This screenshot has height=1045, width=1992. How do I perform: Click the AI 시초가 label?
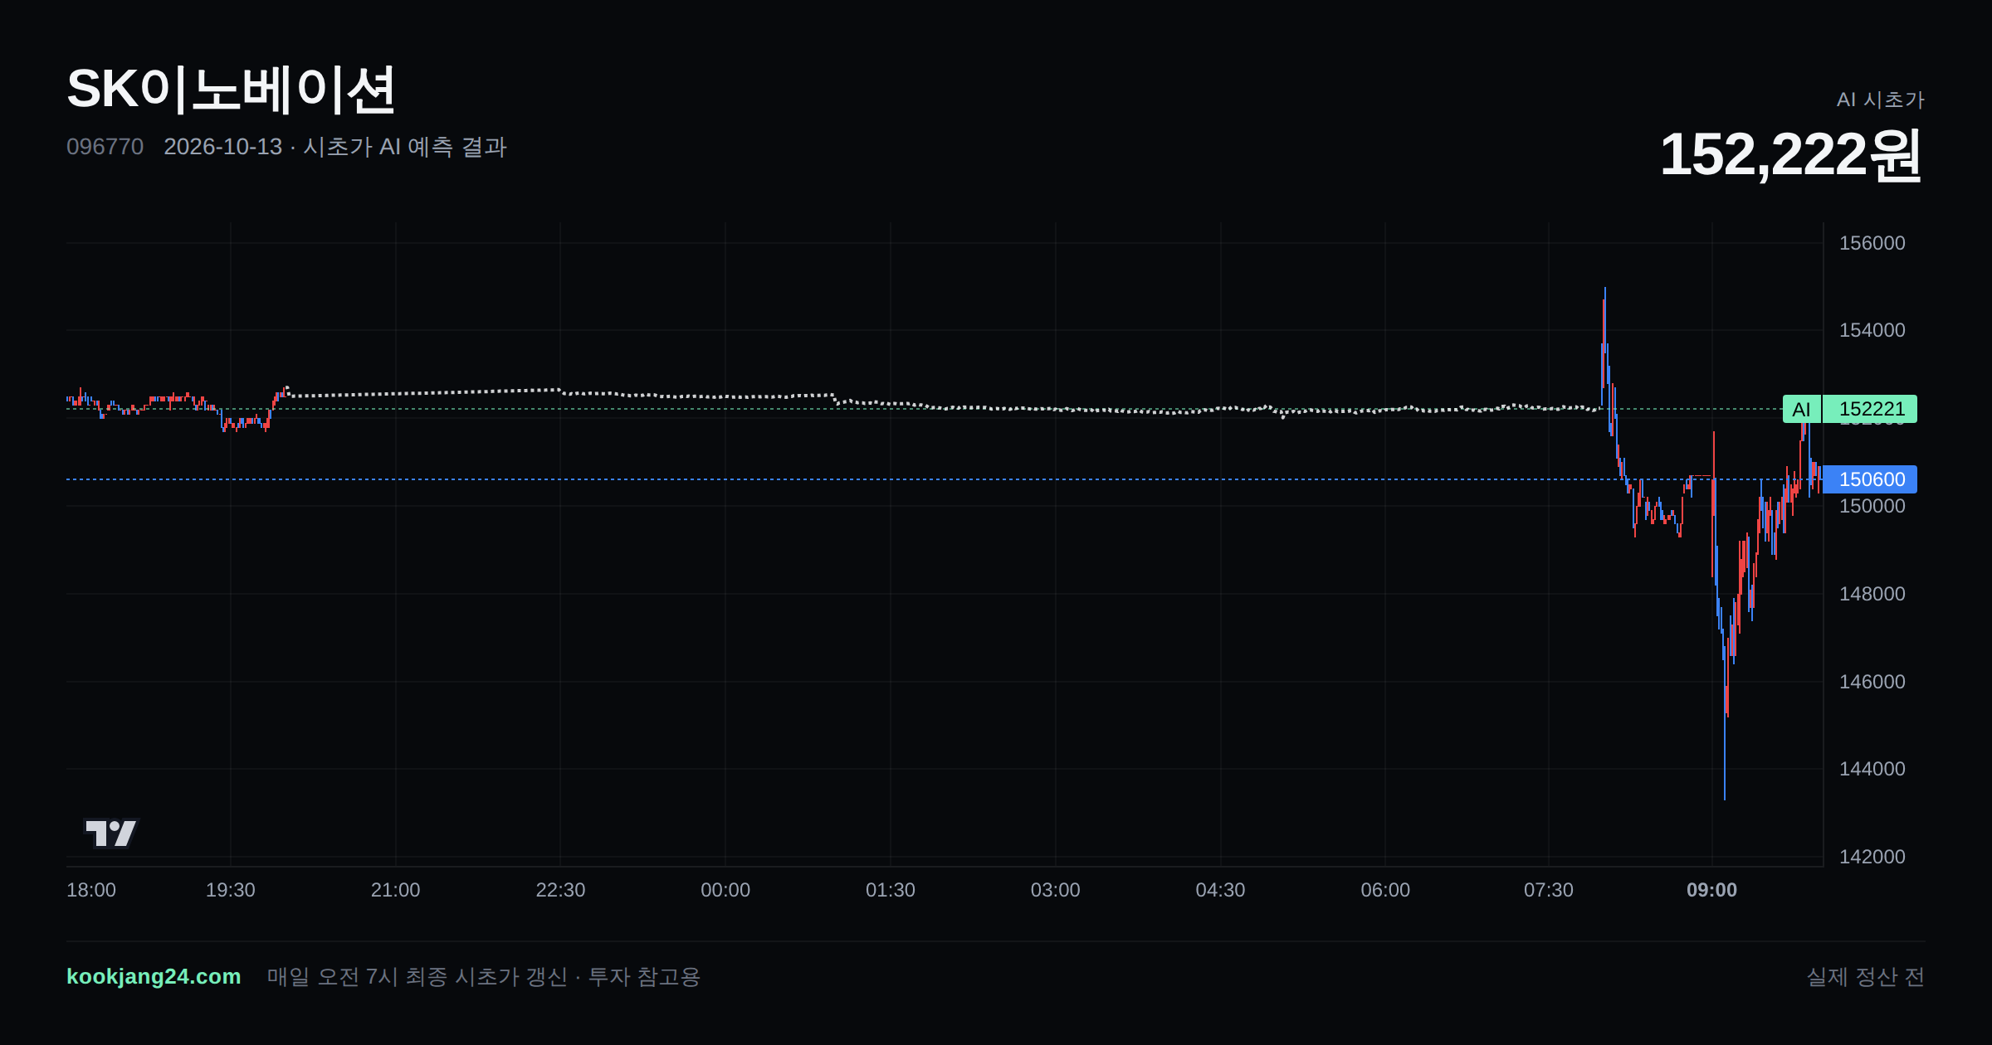(x=1880, y=100)
